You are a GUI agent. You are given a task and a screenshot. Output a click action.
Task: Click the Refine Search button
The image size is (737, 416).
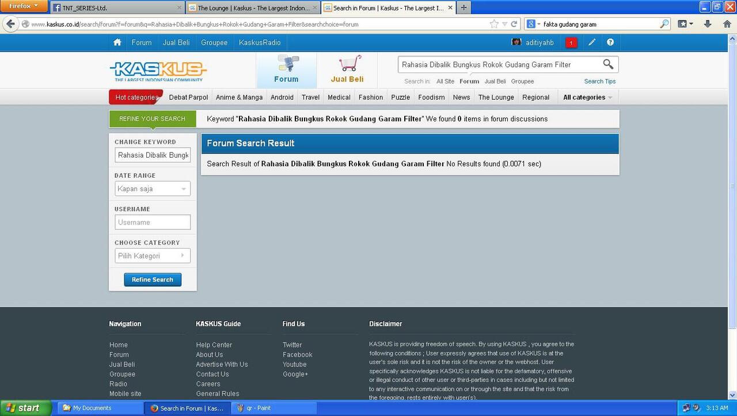(153, 280)
